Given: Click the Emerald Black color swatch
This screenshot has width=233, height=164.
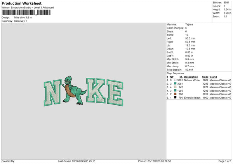Looking at the screenshot, I should coord(176,97).
